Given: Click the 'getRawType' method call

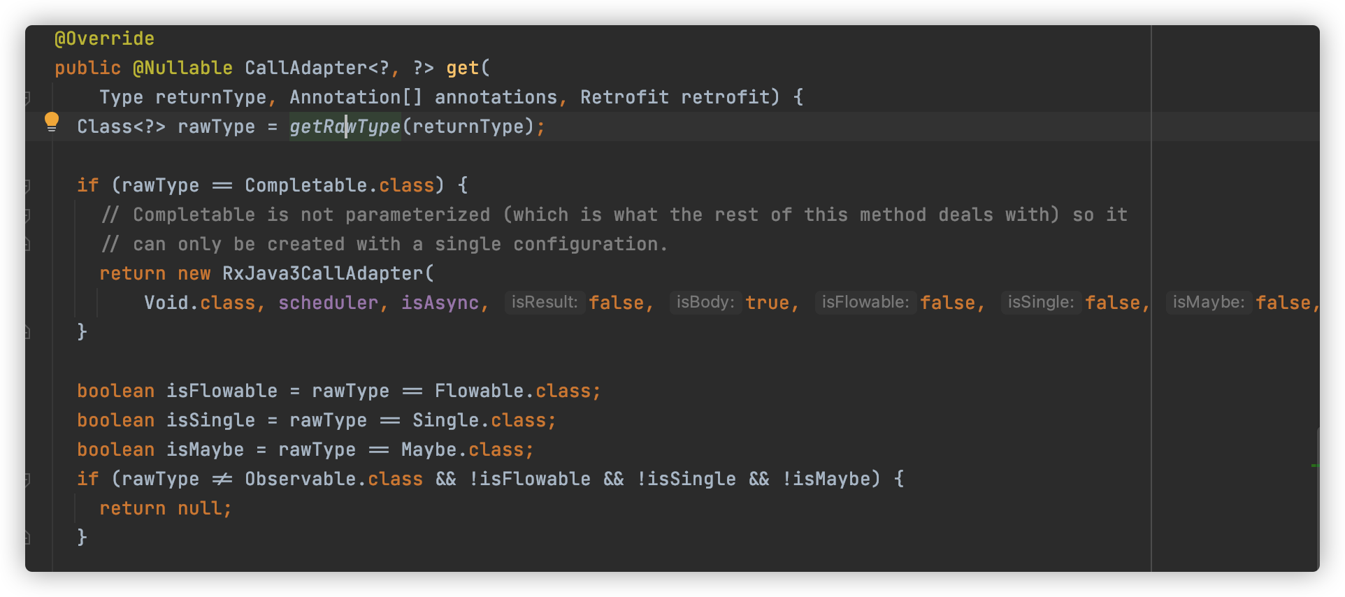Looking at the screenshot, I should (x=345, y=127).
